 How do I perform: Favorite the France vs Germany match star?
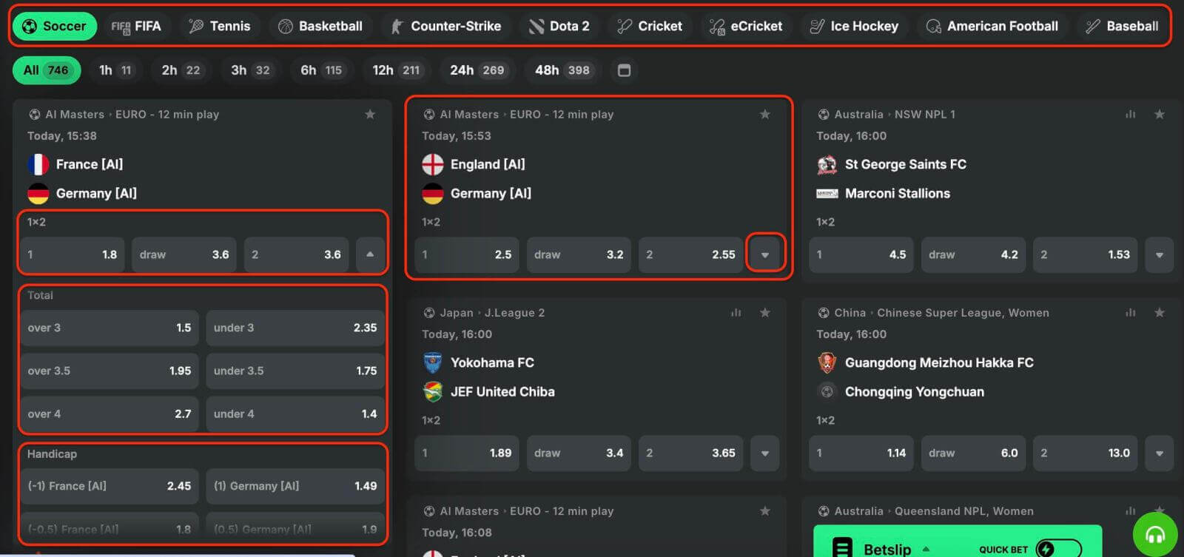click(x=370, y=114)
